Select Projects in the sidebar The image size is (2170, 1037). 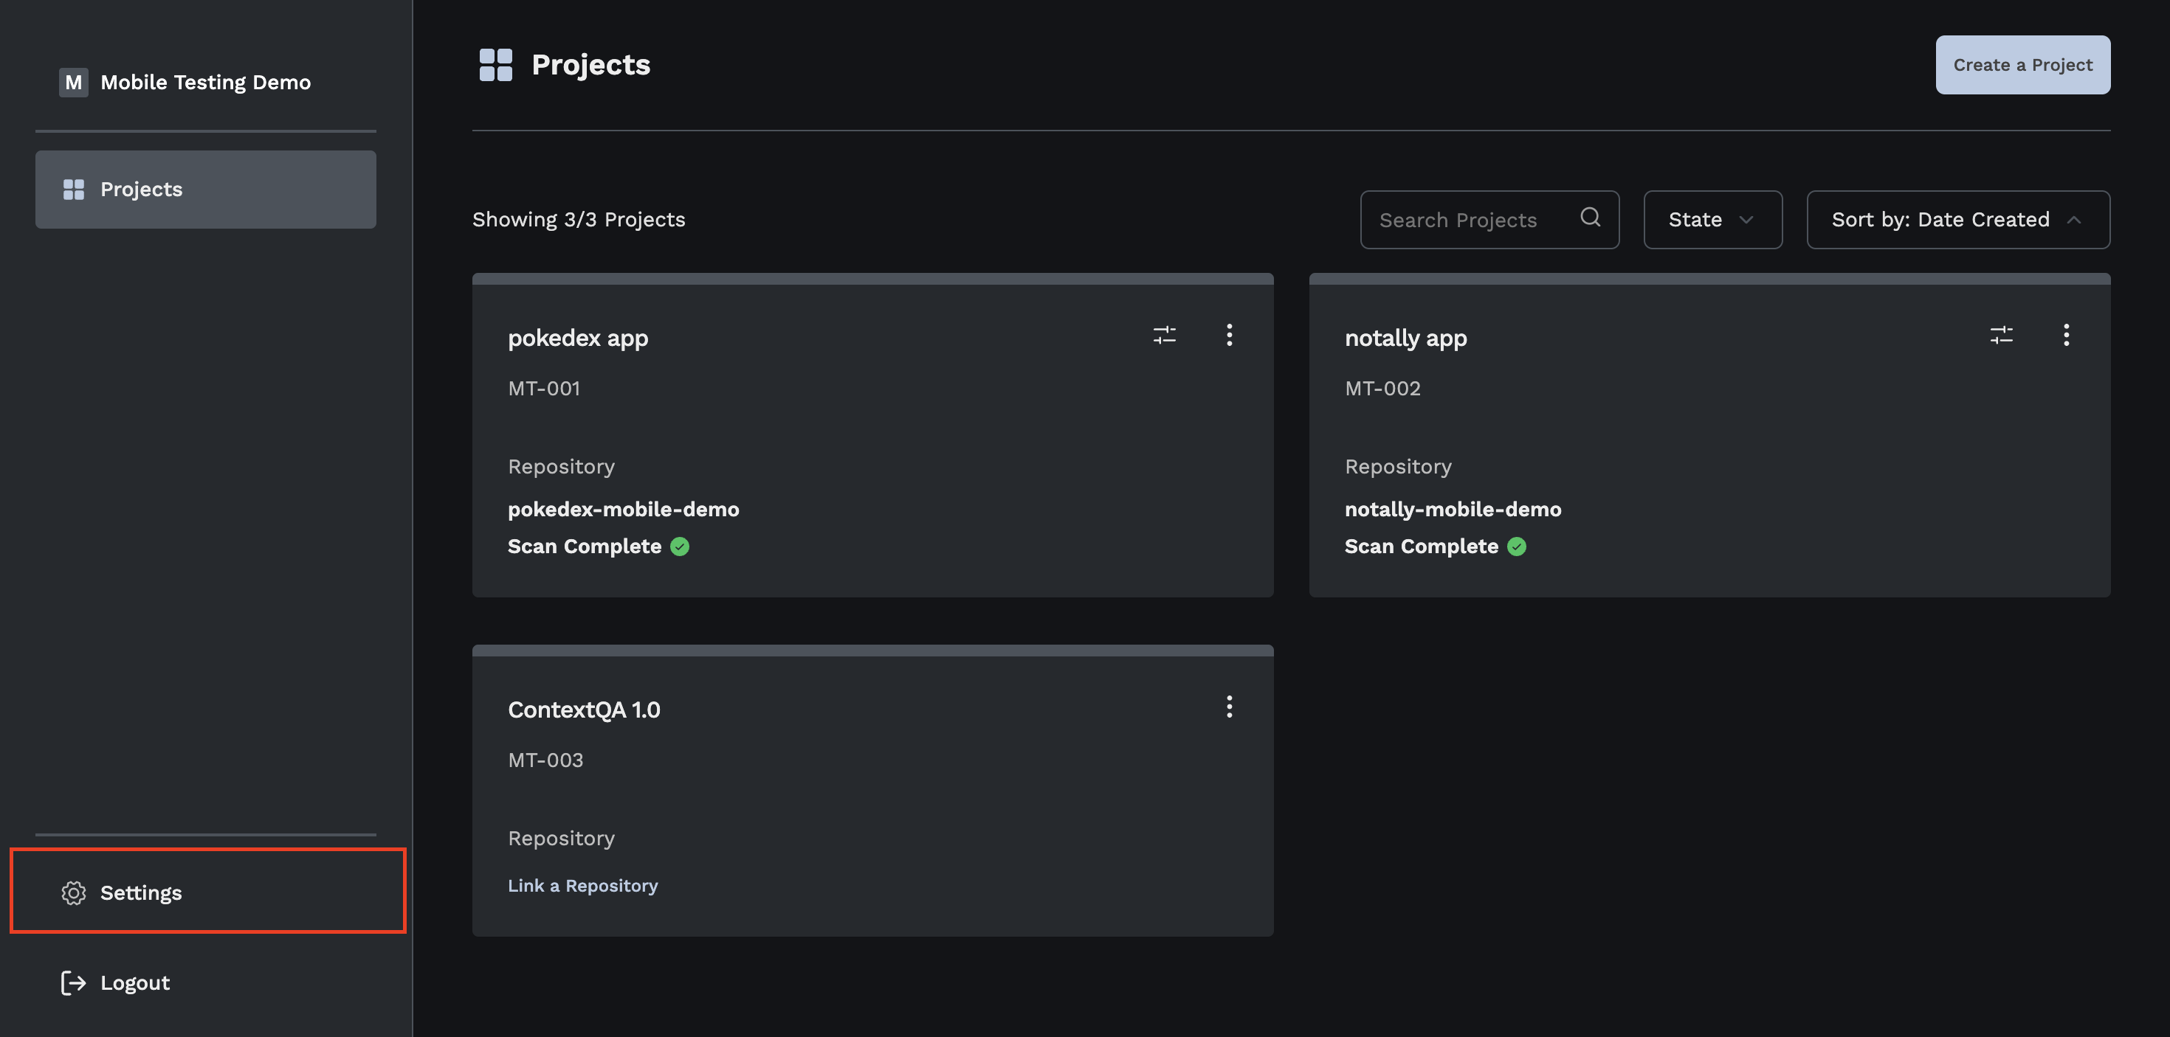205,190
